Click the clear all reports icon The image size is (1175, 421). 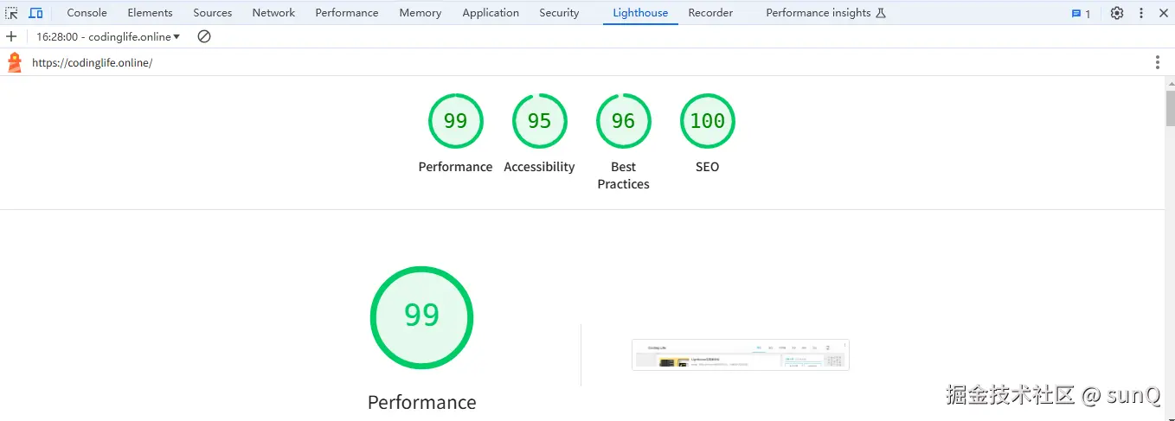pyautogui.click(x=204, y=36)
